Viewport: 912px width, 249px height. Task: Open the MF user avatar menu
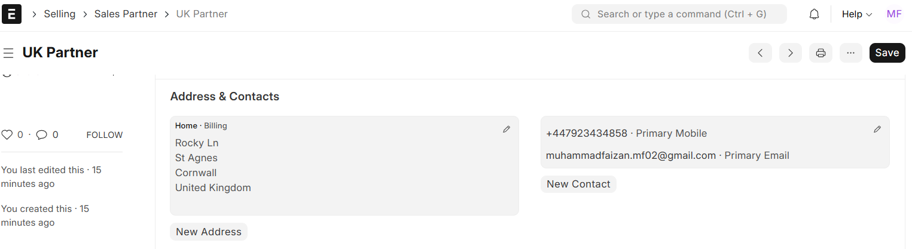[x=894, y=14]
